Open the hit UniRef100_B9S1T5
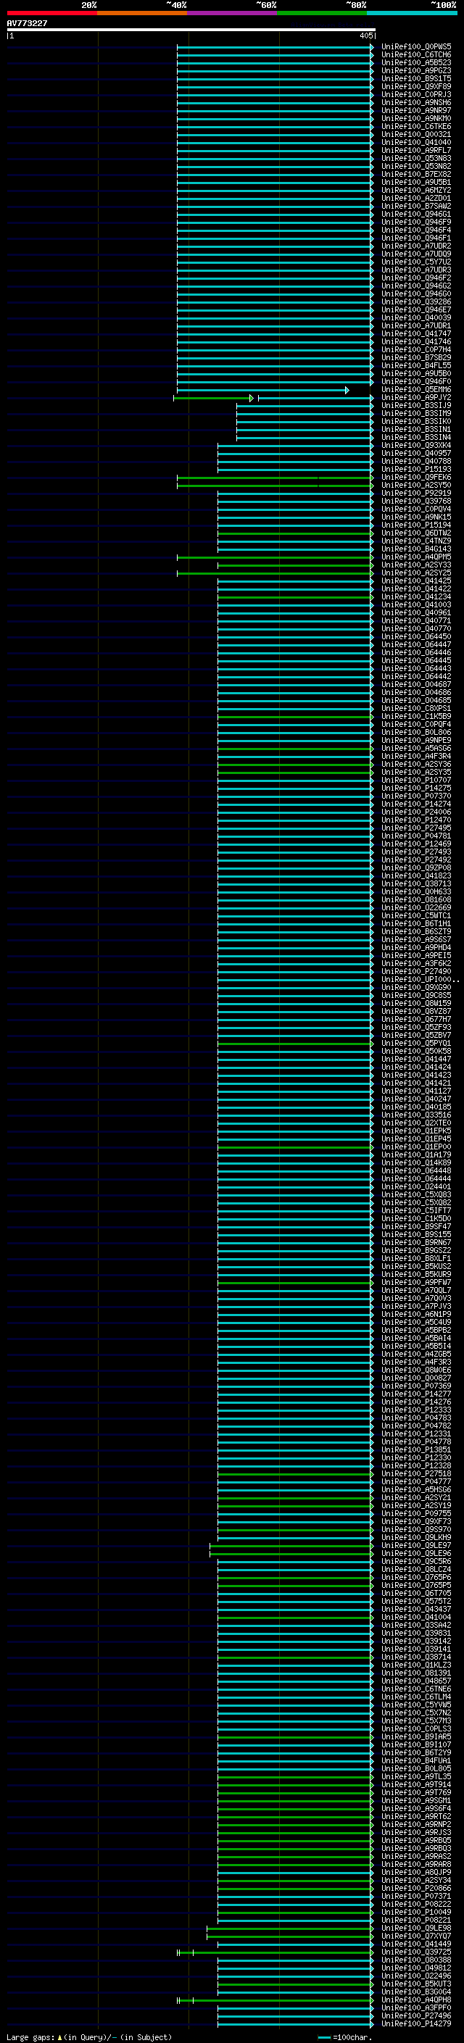Image resolution: width=464 pixels, height=2043 pixels. [416, 78]
